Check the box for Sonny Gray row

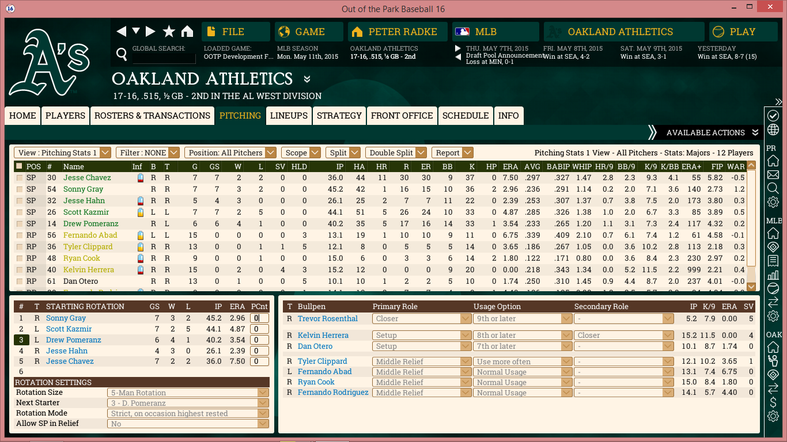point(20,189)
